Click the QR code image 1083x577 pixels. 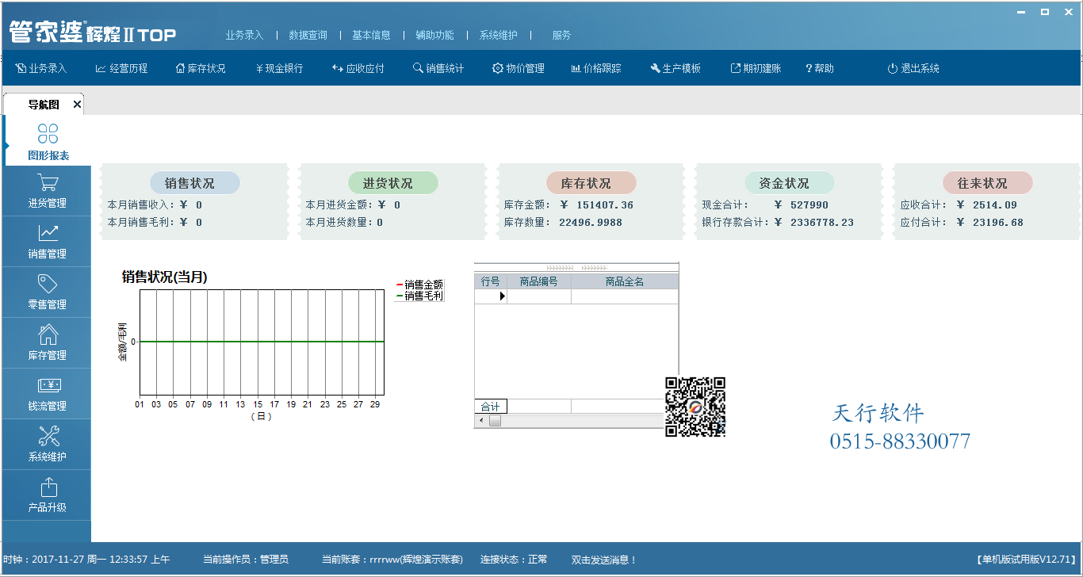695,407
